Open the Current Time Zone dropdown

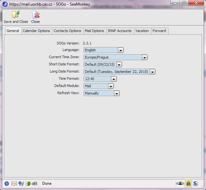pos(116,57)
